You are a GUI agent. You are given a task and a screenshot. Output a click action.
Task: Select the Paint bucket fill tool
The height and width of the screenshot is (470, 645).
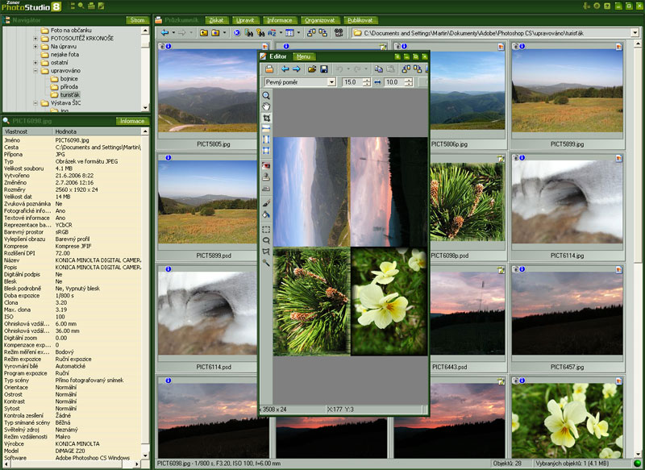266,214
